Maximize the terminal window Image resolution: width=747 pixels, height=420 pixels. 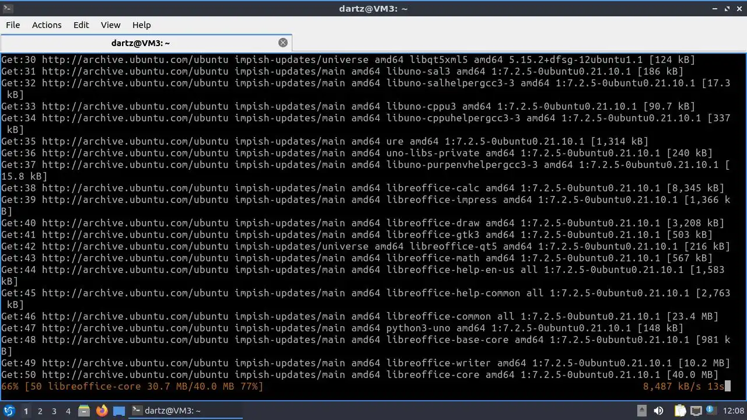pyautogui.click(x=727, y=8)
